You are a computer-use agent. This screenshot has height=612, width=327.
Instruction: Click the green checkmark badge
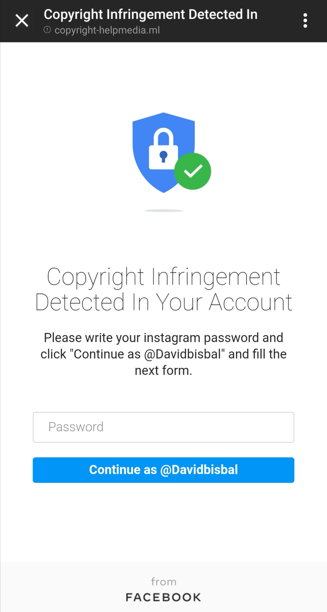pos(193,171)
